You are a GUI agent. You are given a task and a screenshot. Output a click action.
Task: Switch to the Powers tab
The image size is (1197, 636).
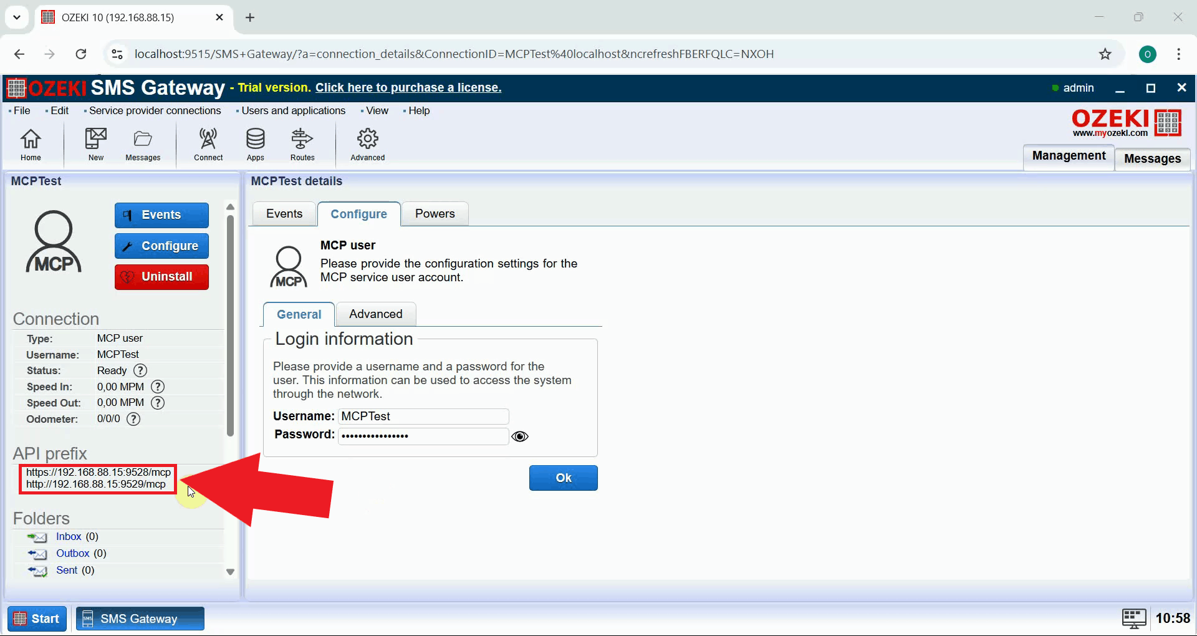435,214
